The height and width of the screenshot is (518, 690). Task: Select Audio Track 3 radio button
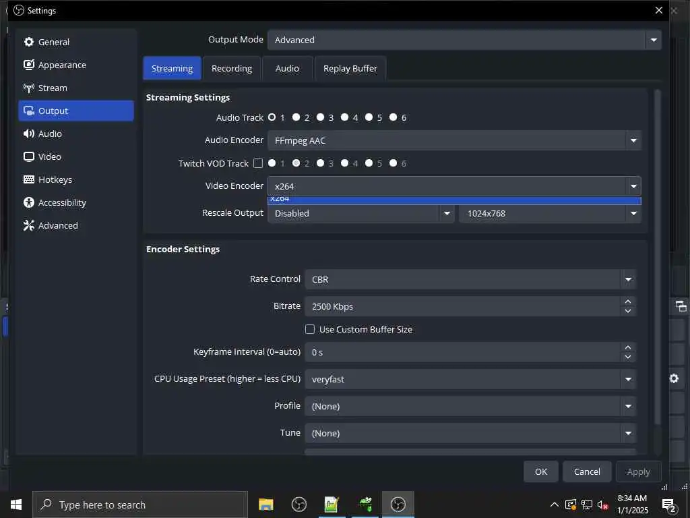click(x=320, y=117)
